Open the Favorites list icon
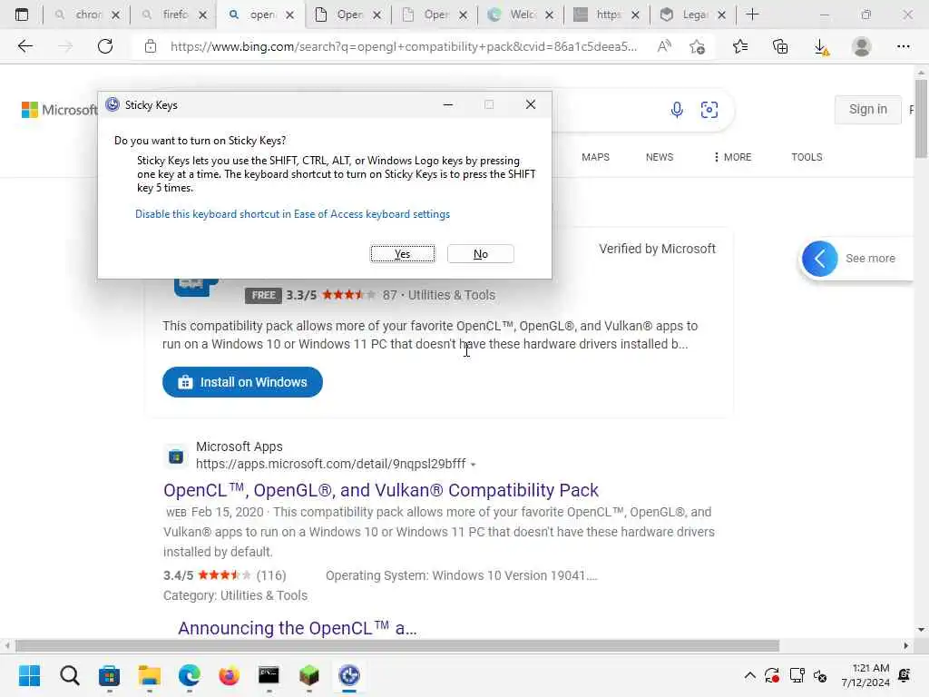The width and height of the screenshot is (929, 697). [x=740, y=46]
